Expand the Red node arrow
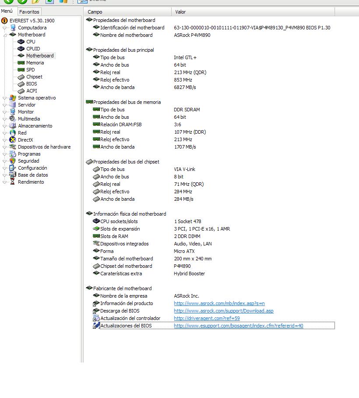 4,133
